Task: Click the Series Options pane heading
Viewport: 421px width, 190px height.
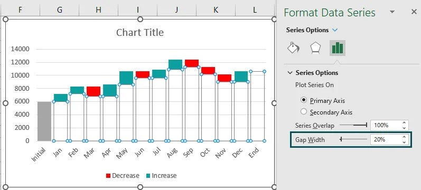Action: [x=307, y=30]
